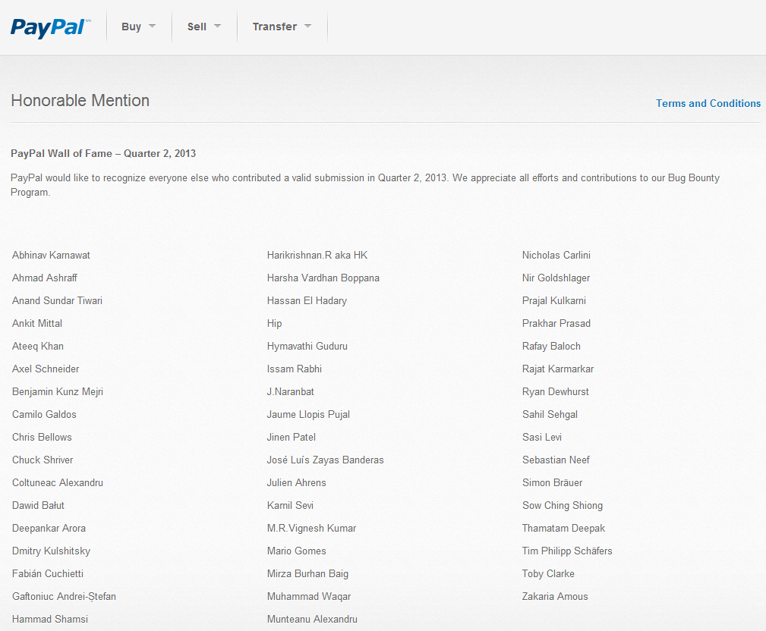Click the entry named Hip
766x631 pixels.
coord(274,323)
